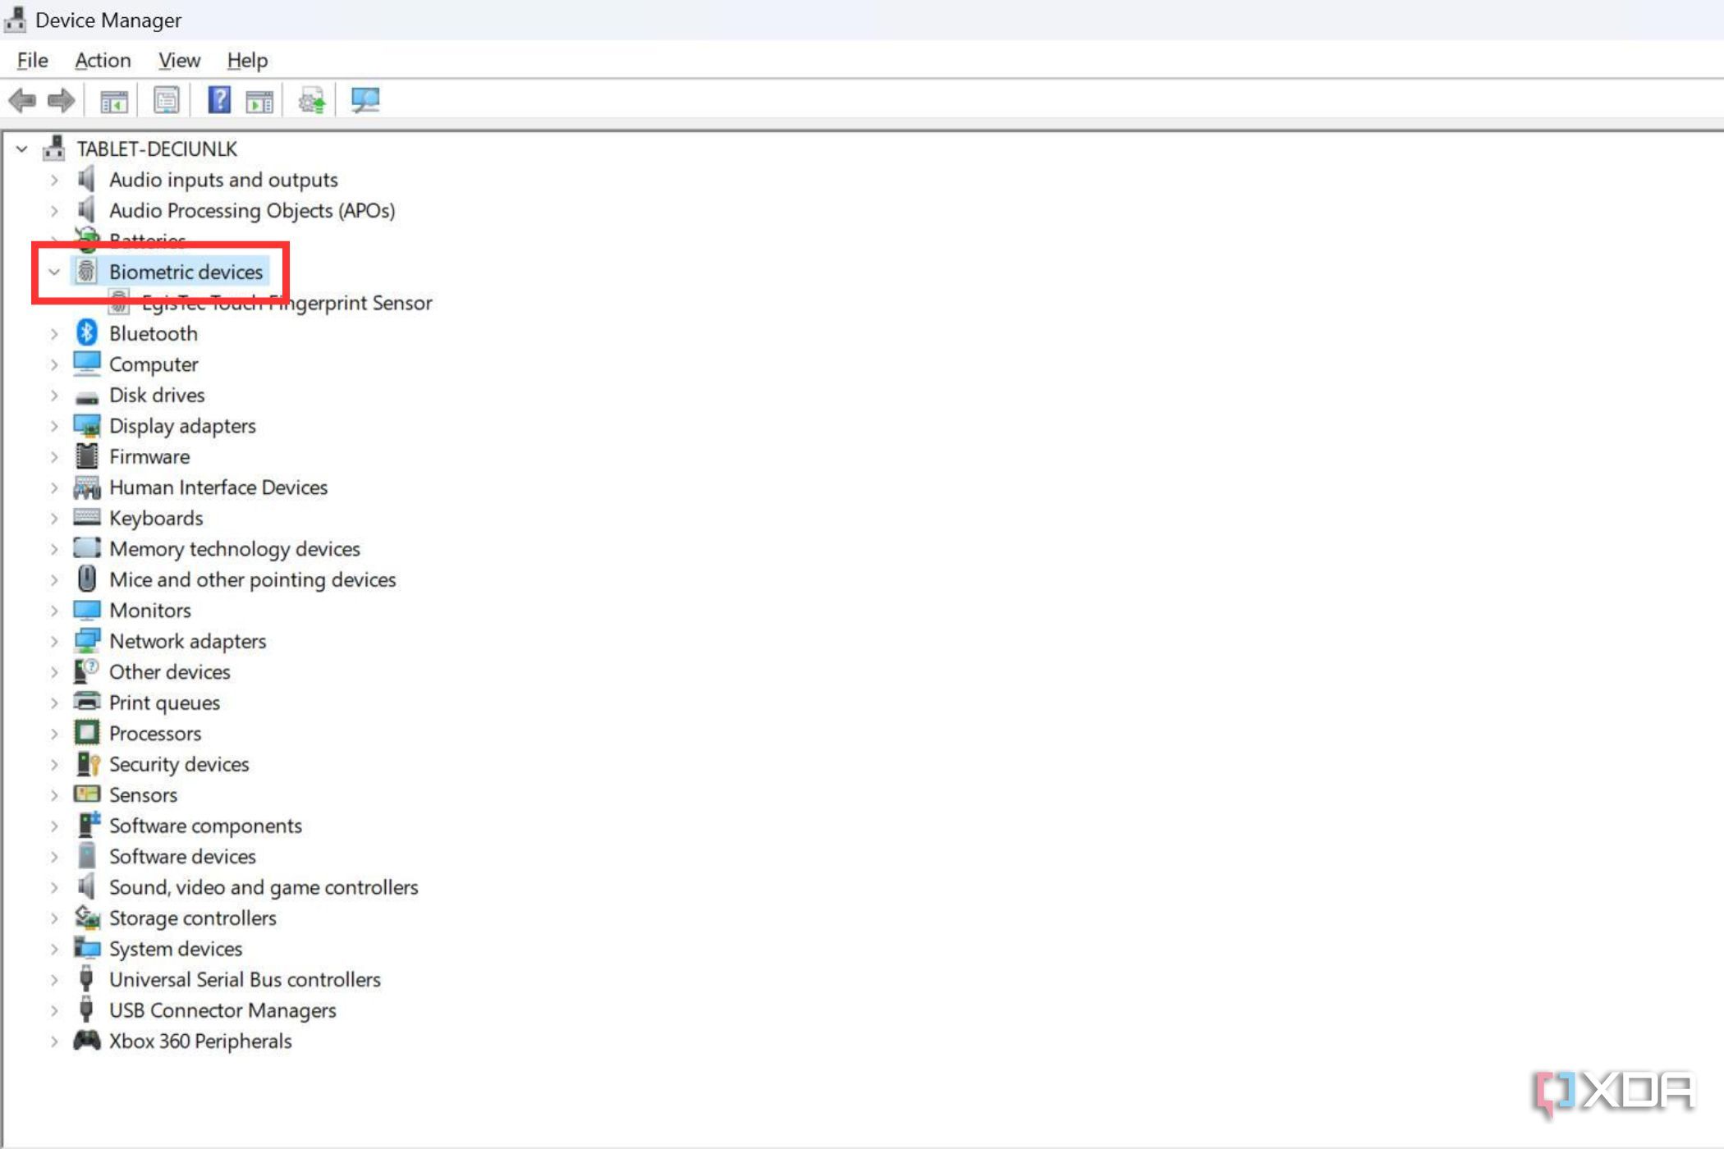This screenshot has height=1149, width=1724.
Task: Click the Security devices key icon
Action: coord(88,764)
